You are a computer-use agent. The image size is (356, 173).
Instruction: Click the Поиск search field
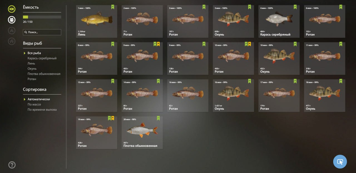coord(42,32)
